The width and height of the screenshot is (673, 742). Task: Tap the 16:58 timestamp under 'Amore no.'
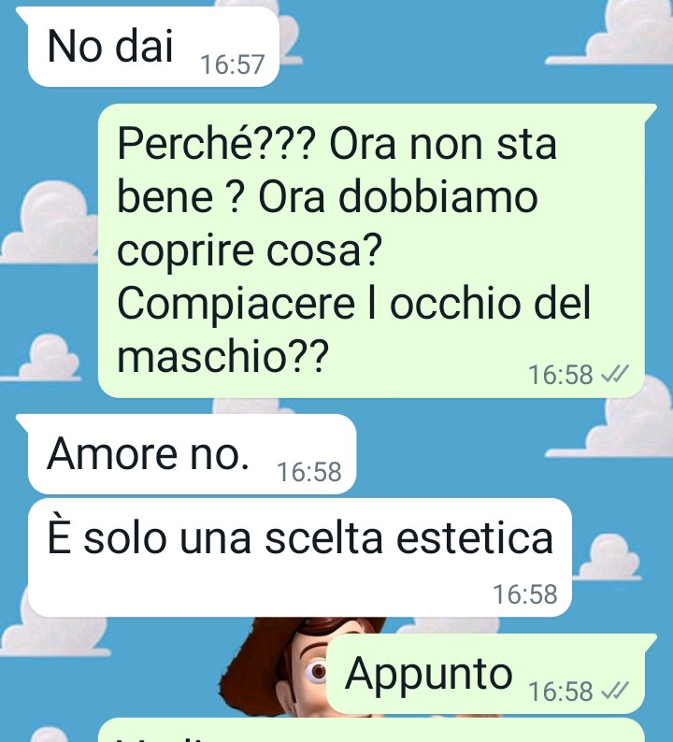coord(309,472)
